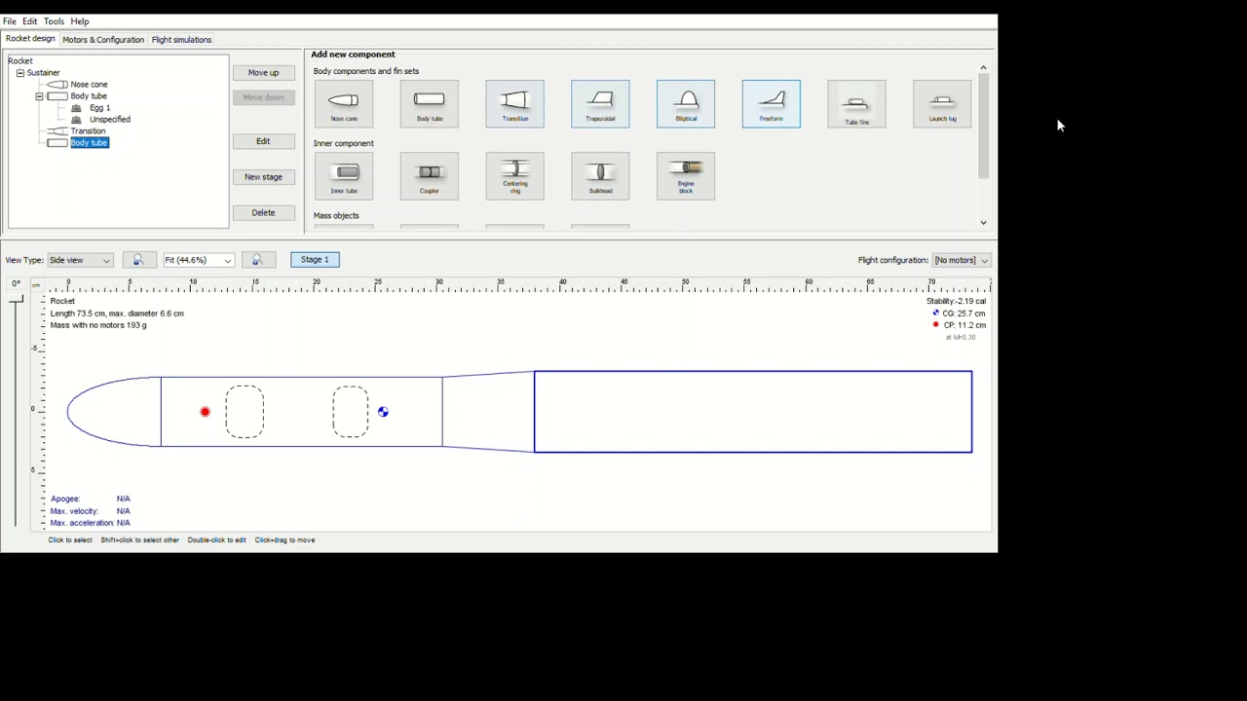Click the Move up button
The image size is (1247, 701).
point(263,73)
